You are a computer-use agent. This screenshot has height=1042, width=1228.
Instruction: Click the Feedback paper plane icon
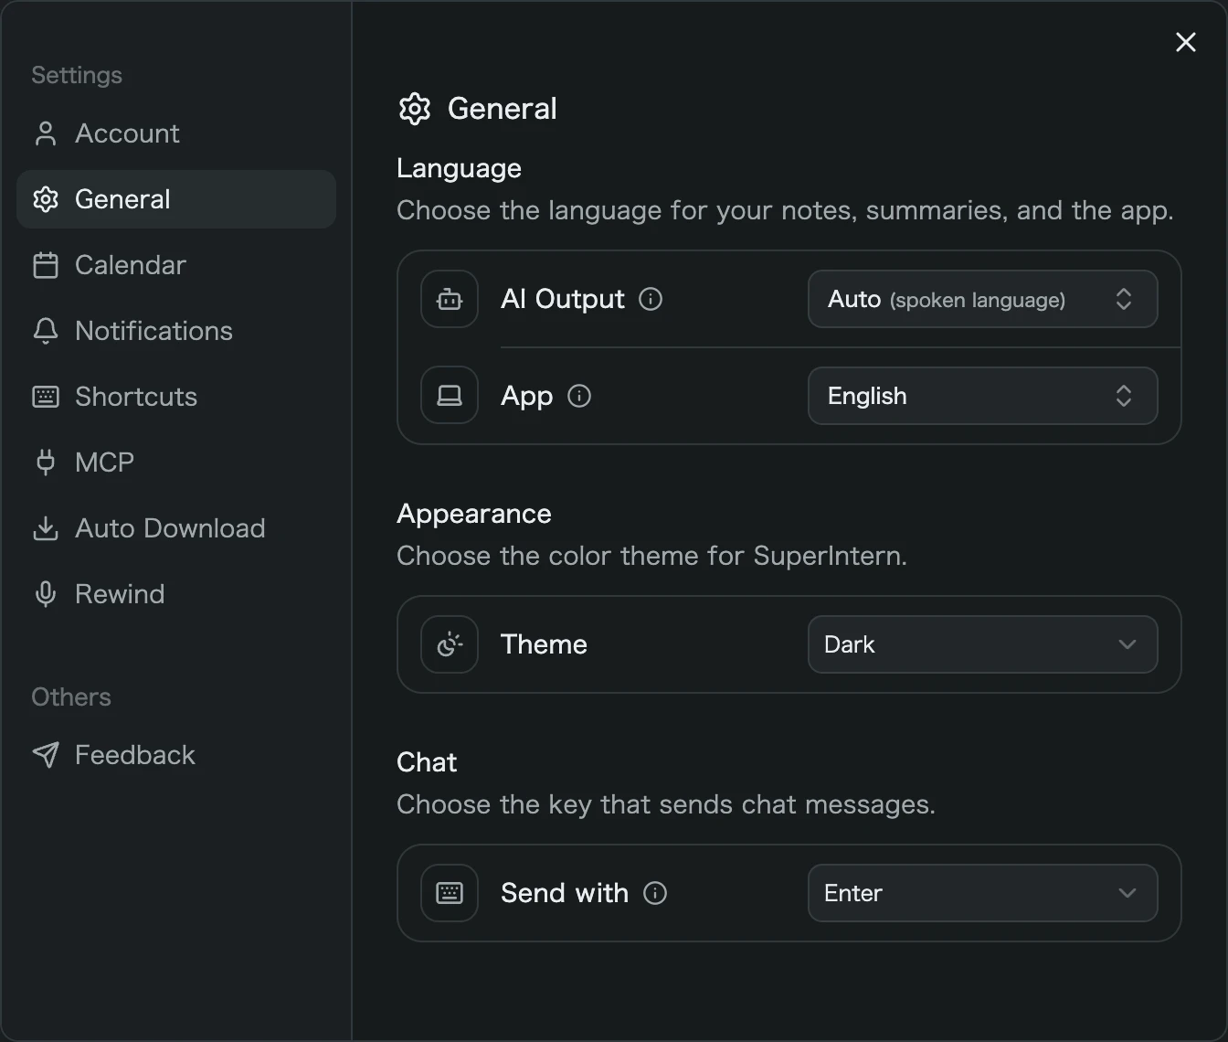(x=45, y=755)
